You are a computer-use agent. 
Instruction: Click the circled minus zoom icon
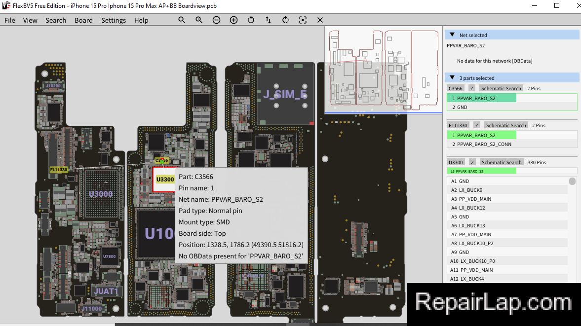(216, 20)
